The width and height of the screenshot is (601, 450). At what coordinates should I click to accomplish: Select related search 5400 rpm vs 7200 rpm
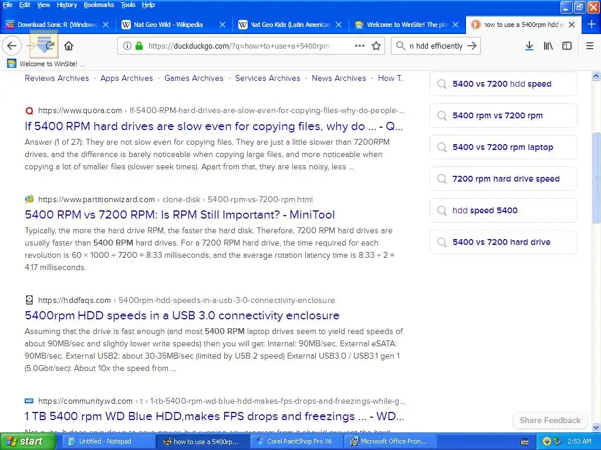tap(503, 115)
